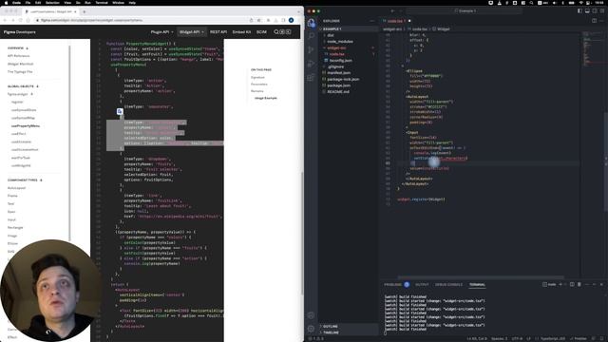608x342 pixels.
Task: Collapse the COMPONENT TYPES section
Action: point(41,180)
